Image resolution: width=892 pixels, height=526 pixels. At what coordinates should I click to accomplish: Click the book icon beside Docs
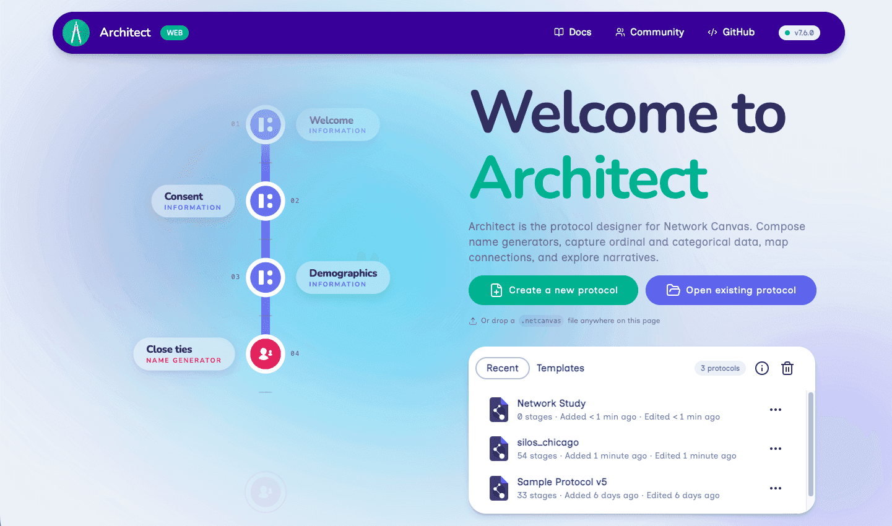click(x=559, y=32)
